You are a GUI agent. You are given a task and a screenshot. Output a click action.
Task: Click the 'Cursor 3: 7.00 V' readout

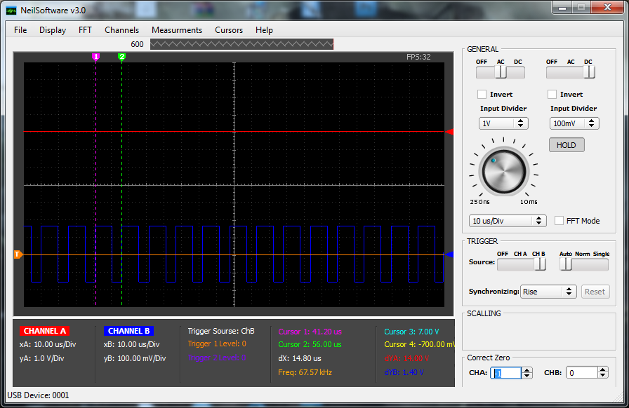411,332
